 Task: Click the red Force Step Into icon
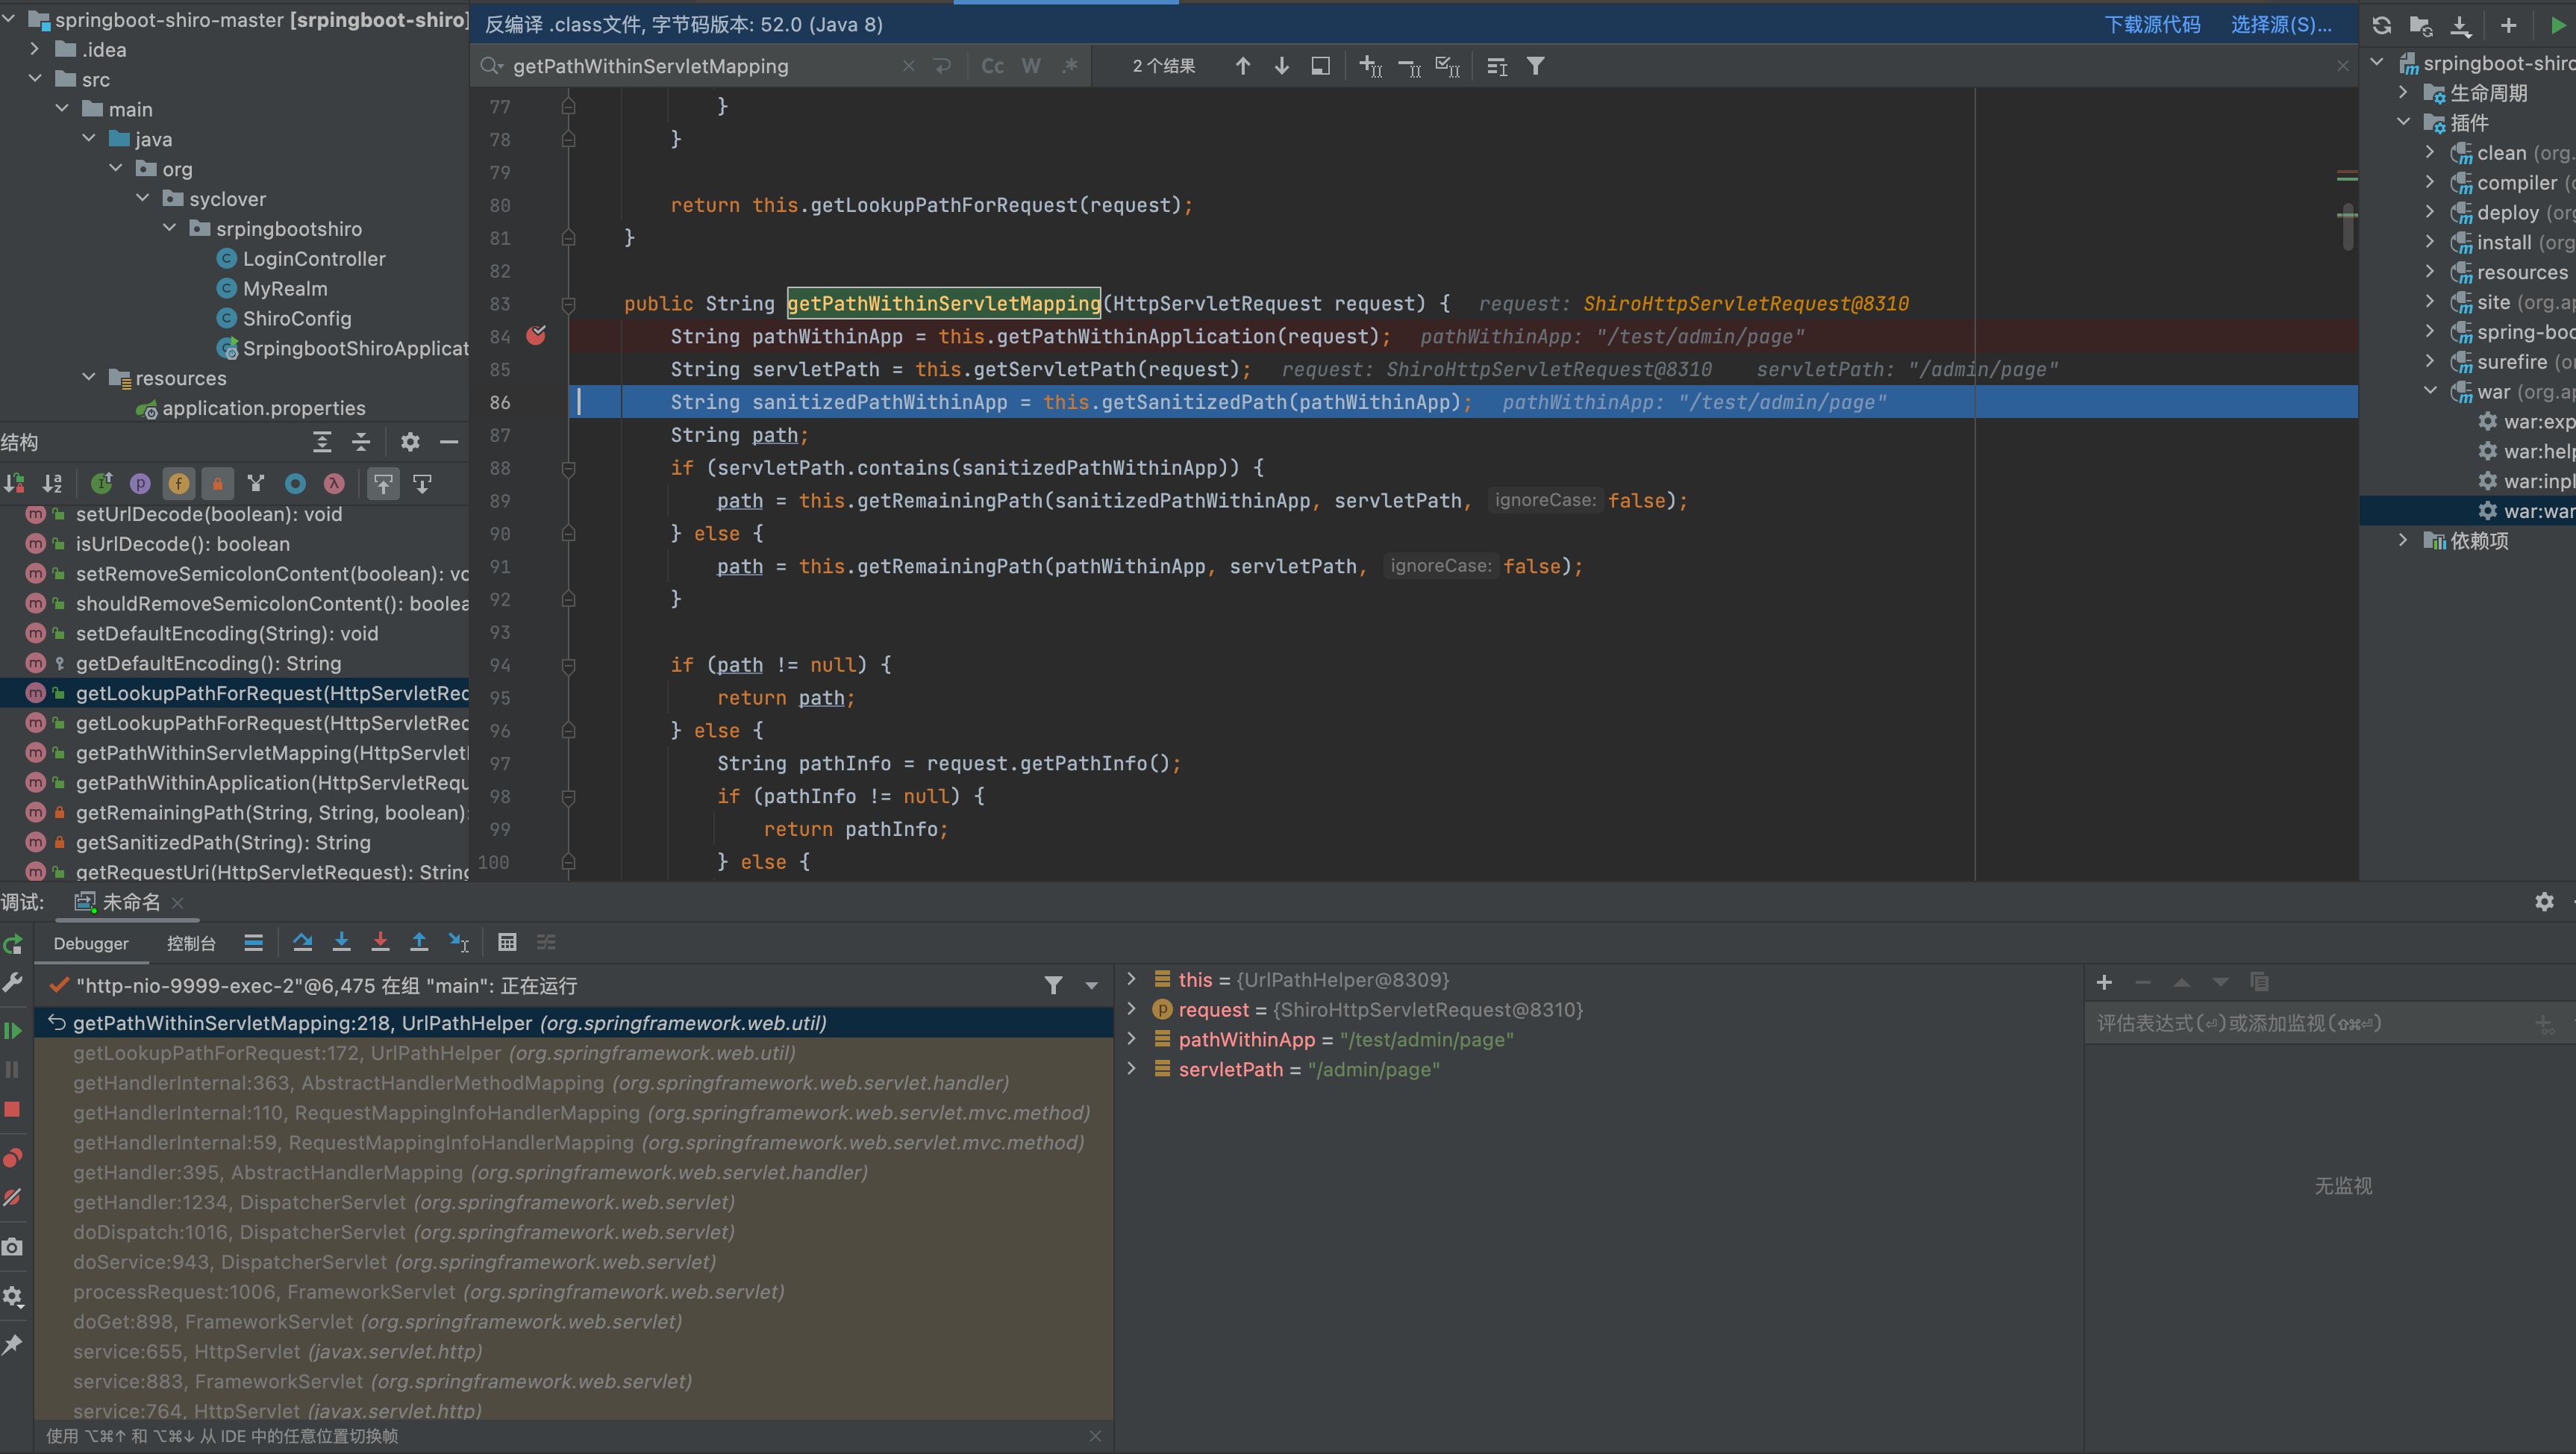tap(380, 942)
